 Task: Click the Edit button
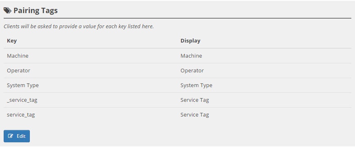(17, 136)
